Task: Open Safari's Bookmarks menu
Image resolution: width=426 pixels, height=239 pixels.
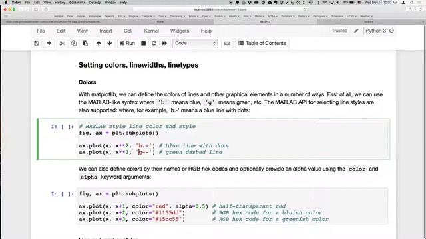Action: tap(77, 3)
